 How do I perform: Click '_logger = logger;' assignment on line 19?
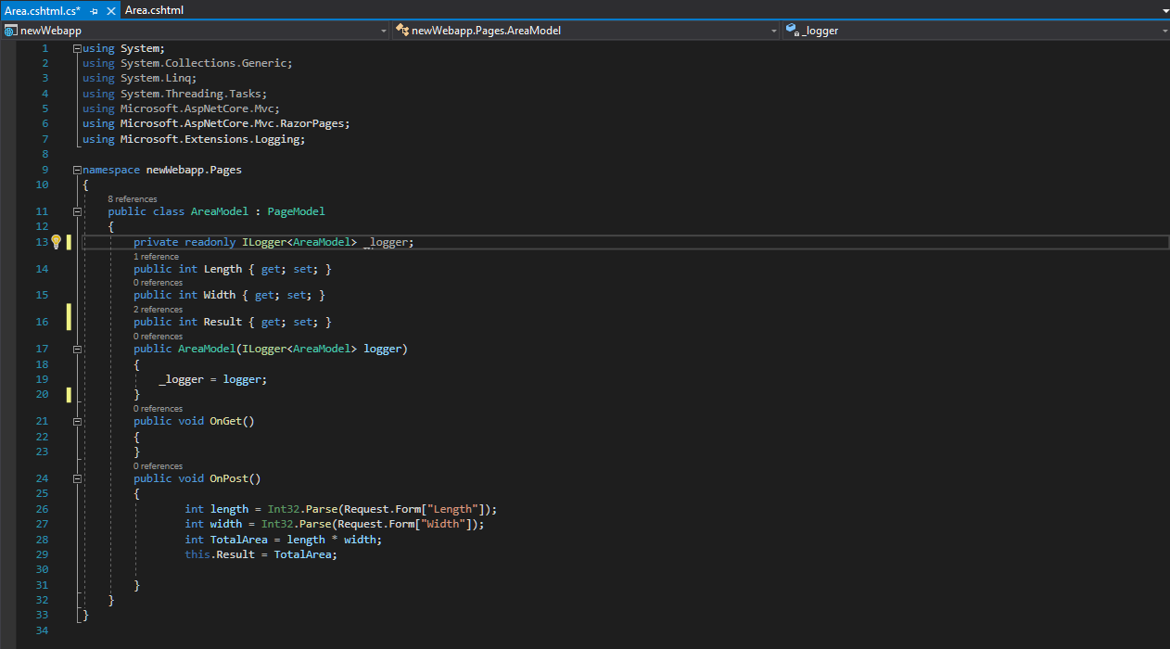point(213,379)
